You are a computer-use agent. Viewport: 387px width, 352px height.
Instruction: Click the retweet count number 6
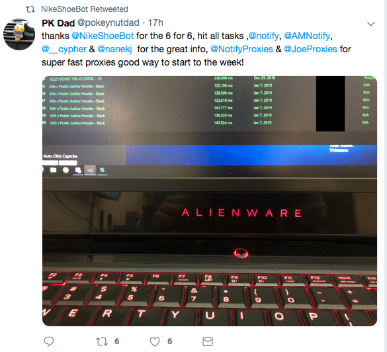116,341
